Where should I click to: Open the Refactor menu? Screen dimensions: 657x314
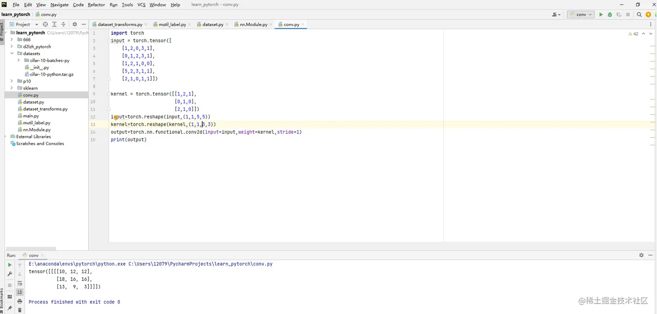tap(96, 5)
